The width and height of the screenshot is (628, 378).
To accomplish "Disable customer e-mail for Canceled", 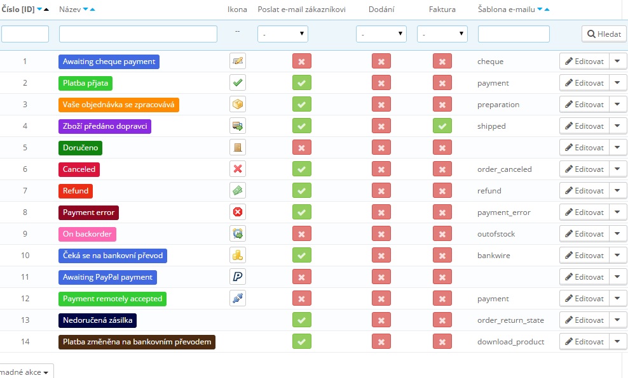I will coord(301,169).
